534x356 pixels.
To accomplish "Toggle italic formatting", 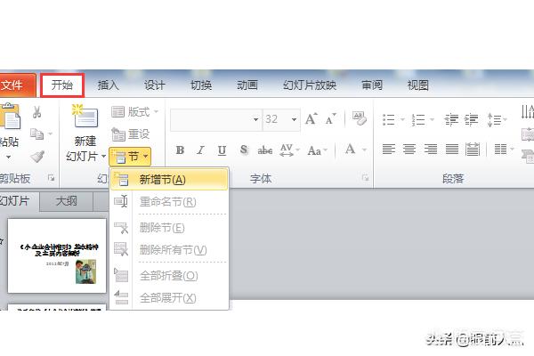I will coord(201,150).
